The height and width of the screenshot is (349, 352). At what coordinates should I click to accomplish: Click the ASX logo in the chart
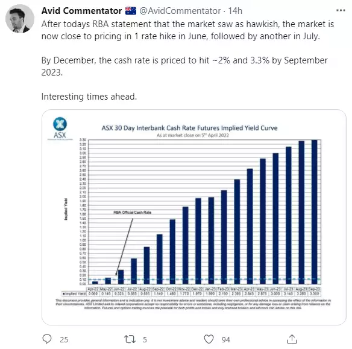point(60,128)
